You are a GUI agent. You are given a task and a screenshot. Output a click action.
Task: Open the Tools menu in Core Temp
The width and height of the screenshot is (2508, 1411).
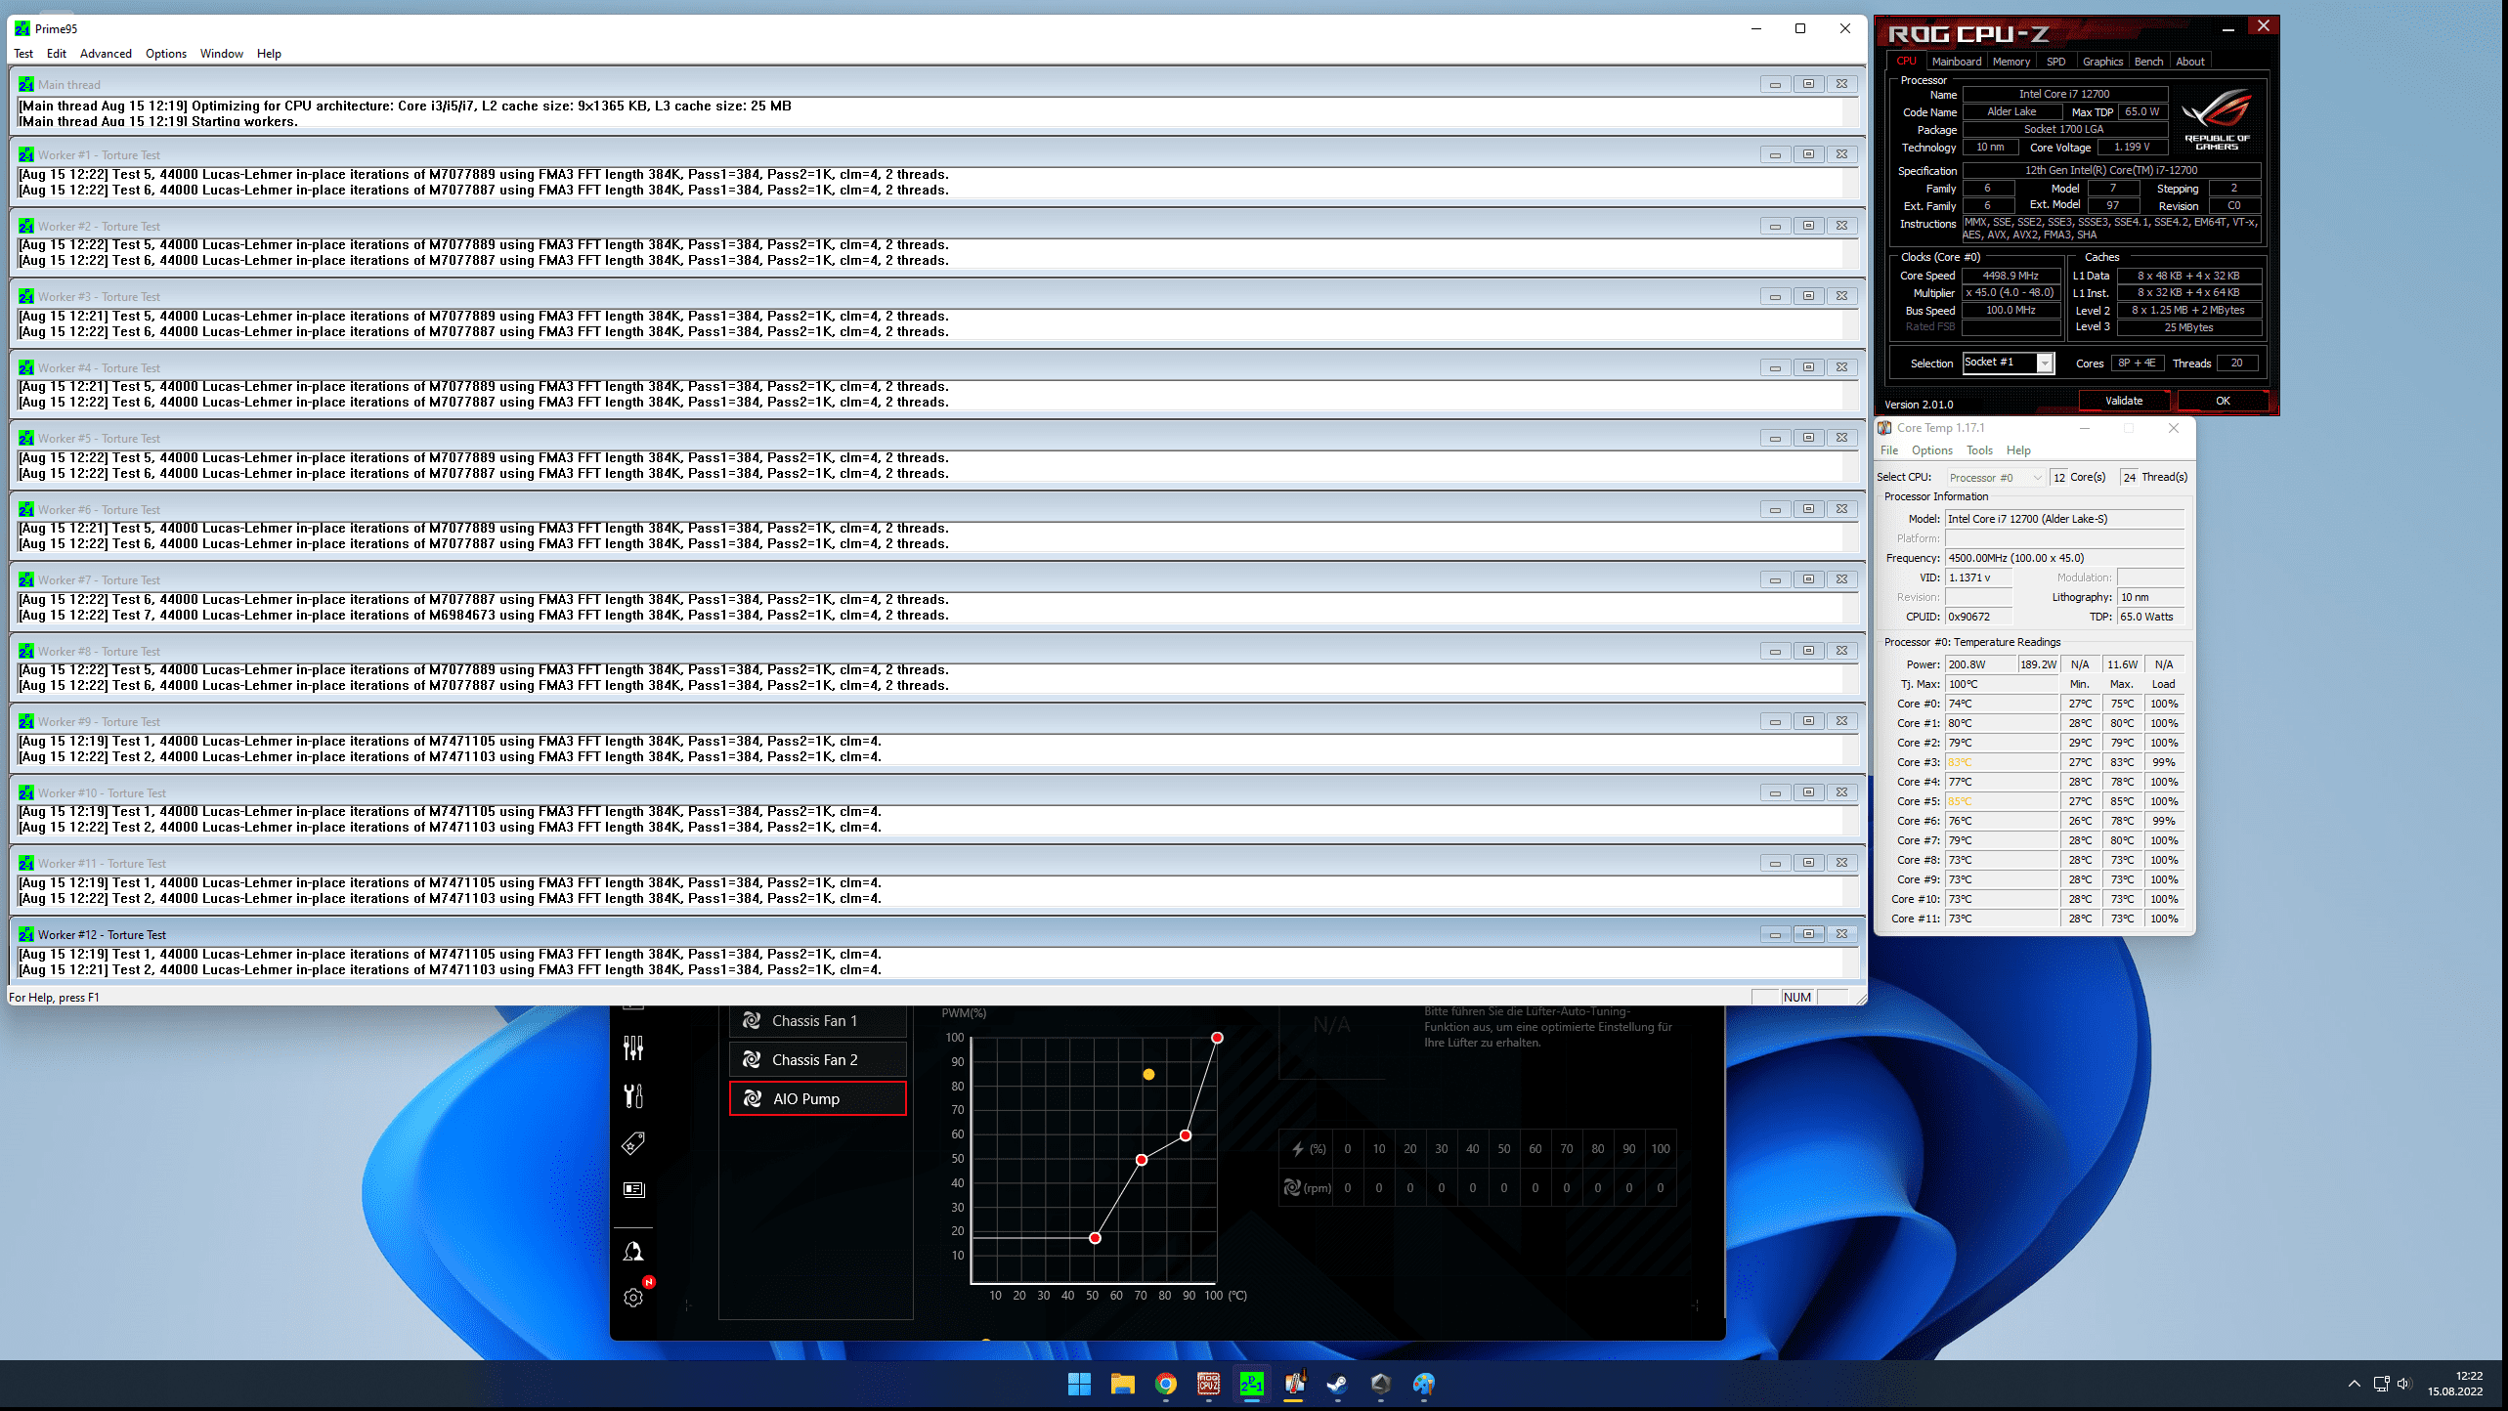click(1979, 450)
